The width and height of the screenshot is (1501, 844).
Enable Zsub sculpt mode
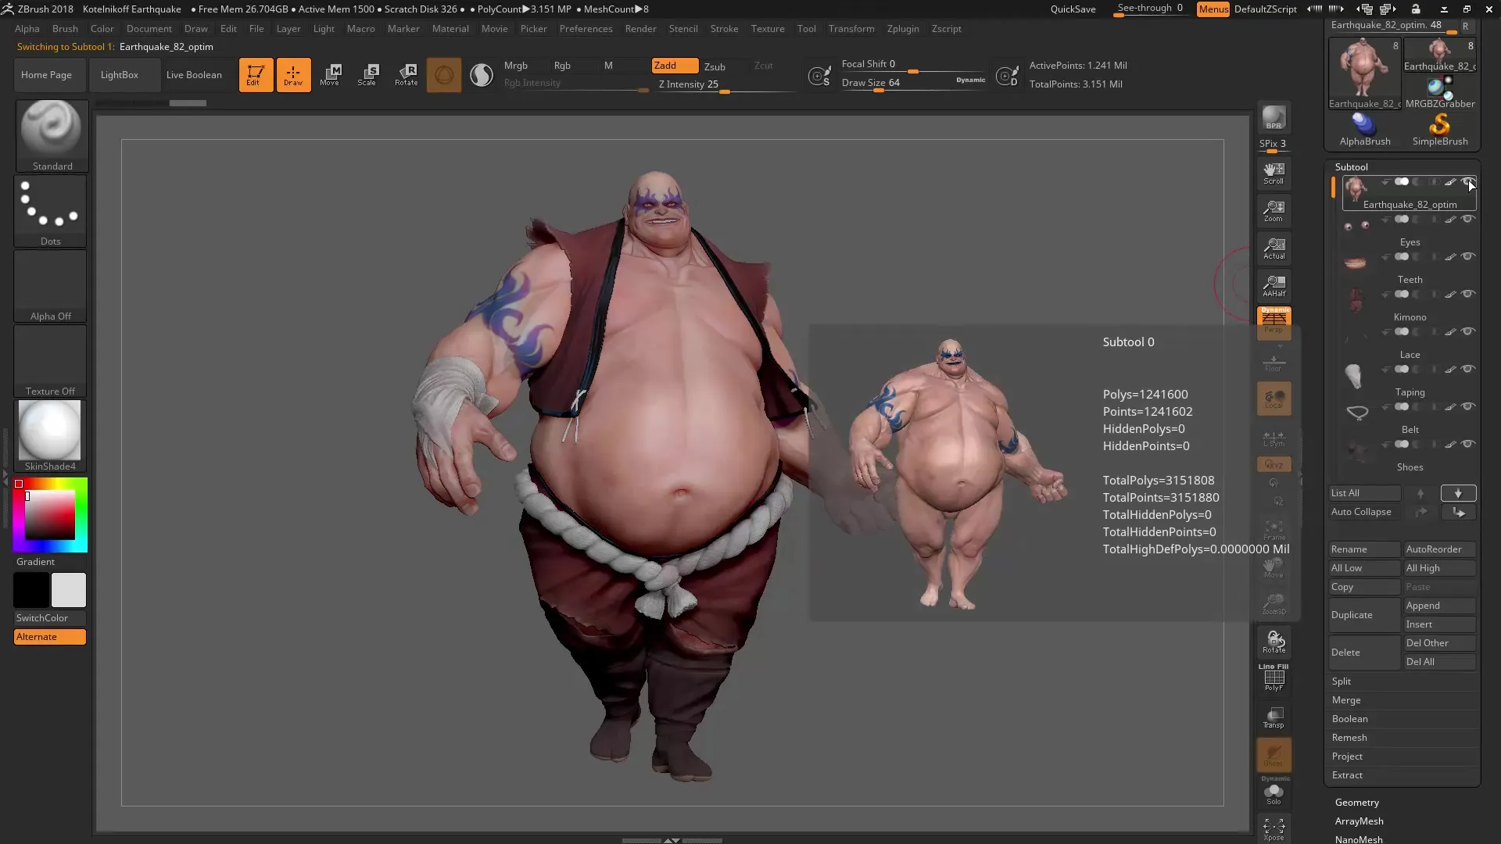pyautogui.click(x=715, y=66)
